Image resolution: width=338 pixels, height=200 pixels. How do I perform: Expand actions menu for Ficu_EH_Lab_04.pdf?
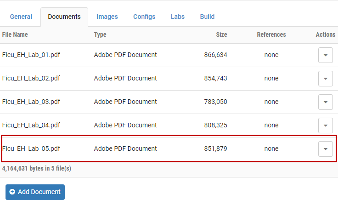point(326,126)
